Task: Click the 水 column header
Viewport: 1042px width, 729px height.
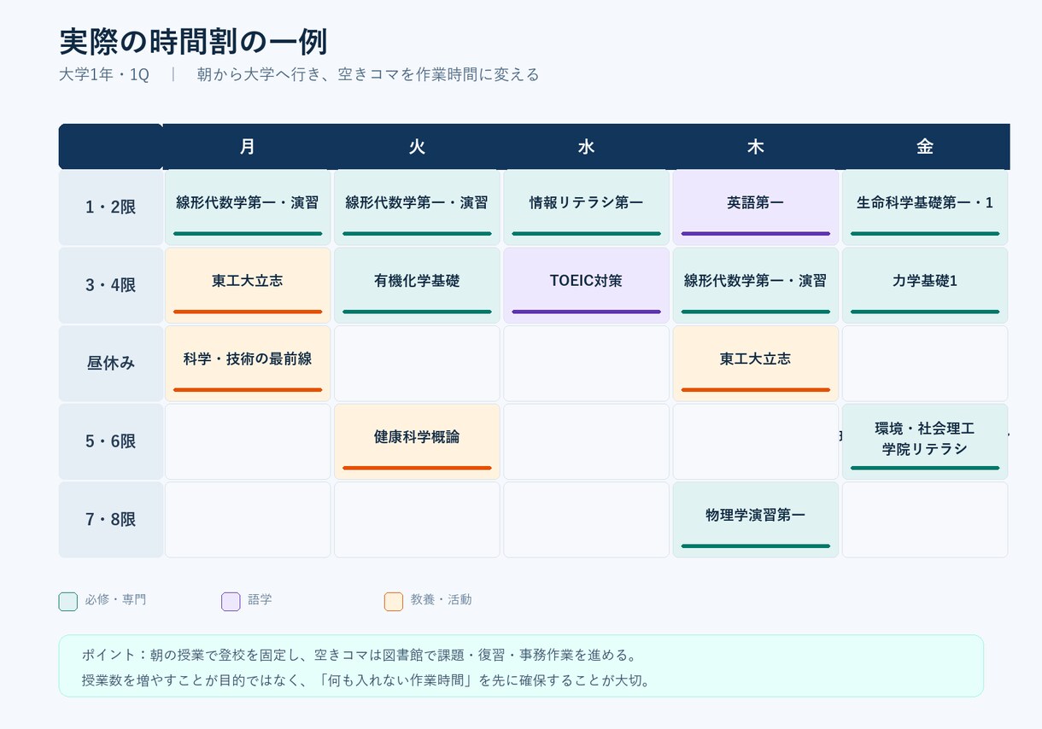Action: click(586, 147)
